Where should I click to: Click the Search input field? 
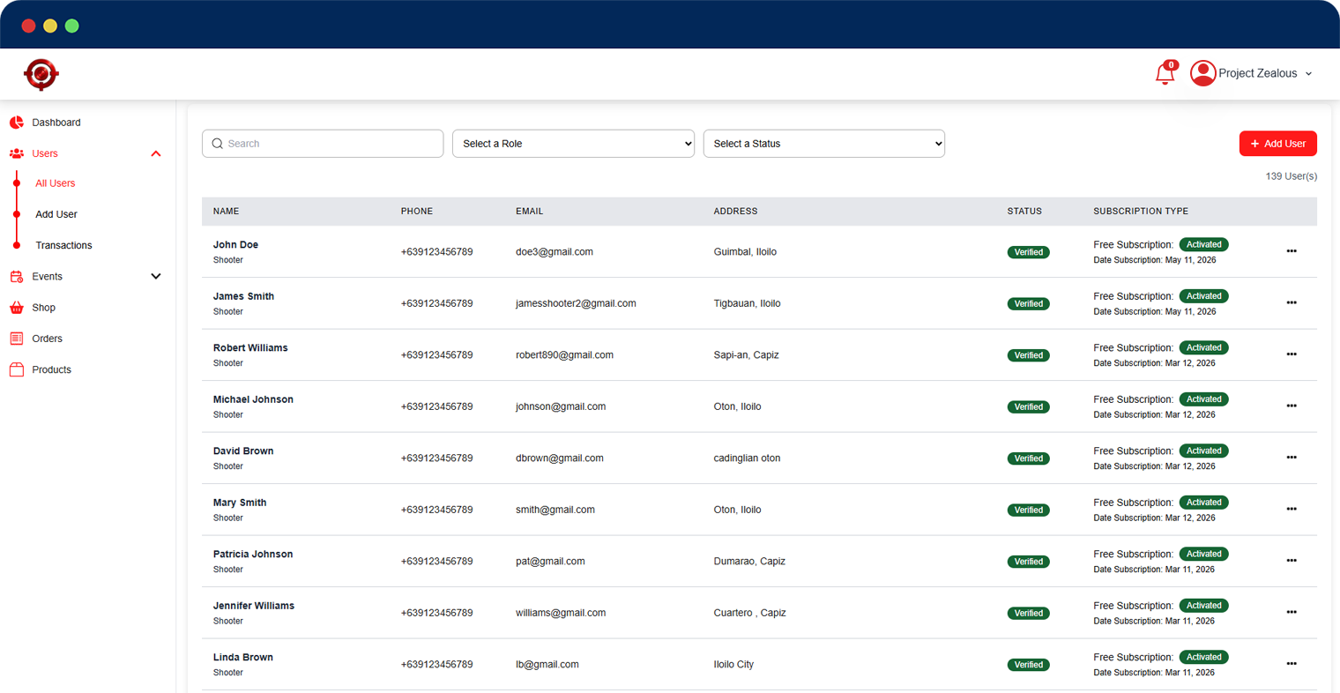point(323,144)
